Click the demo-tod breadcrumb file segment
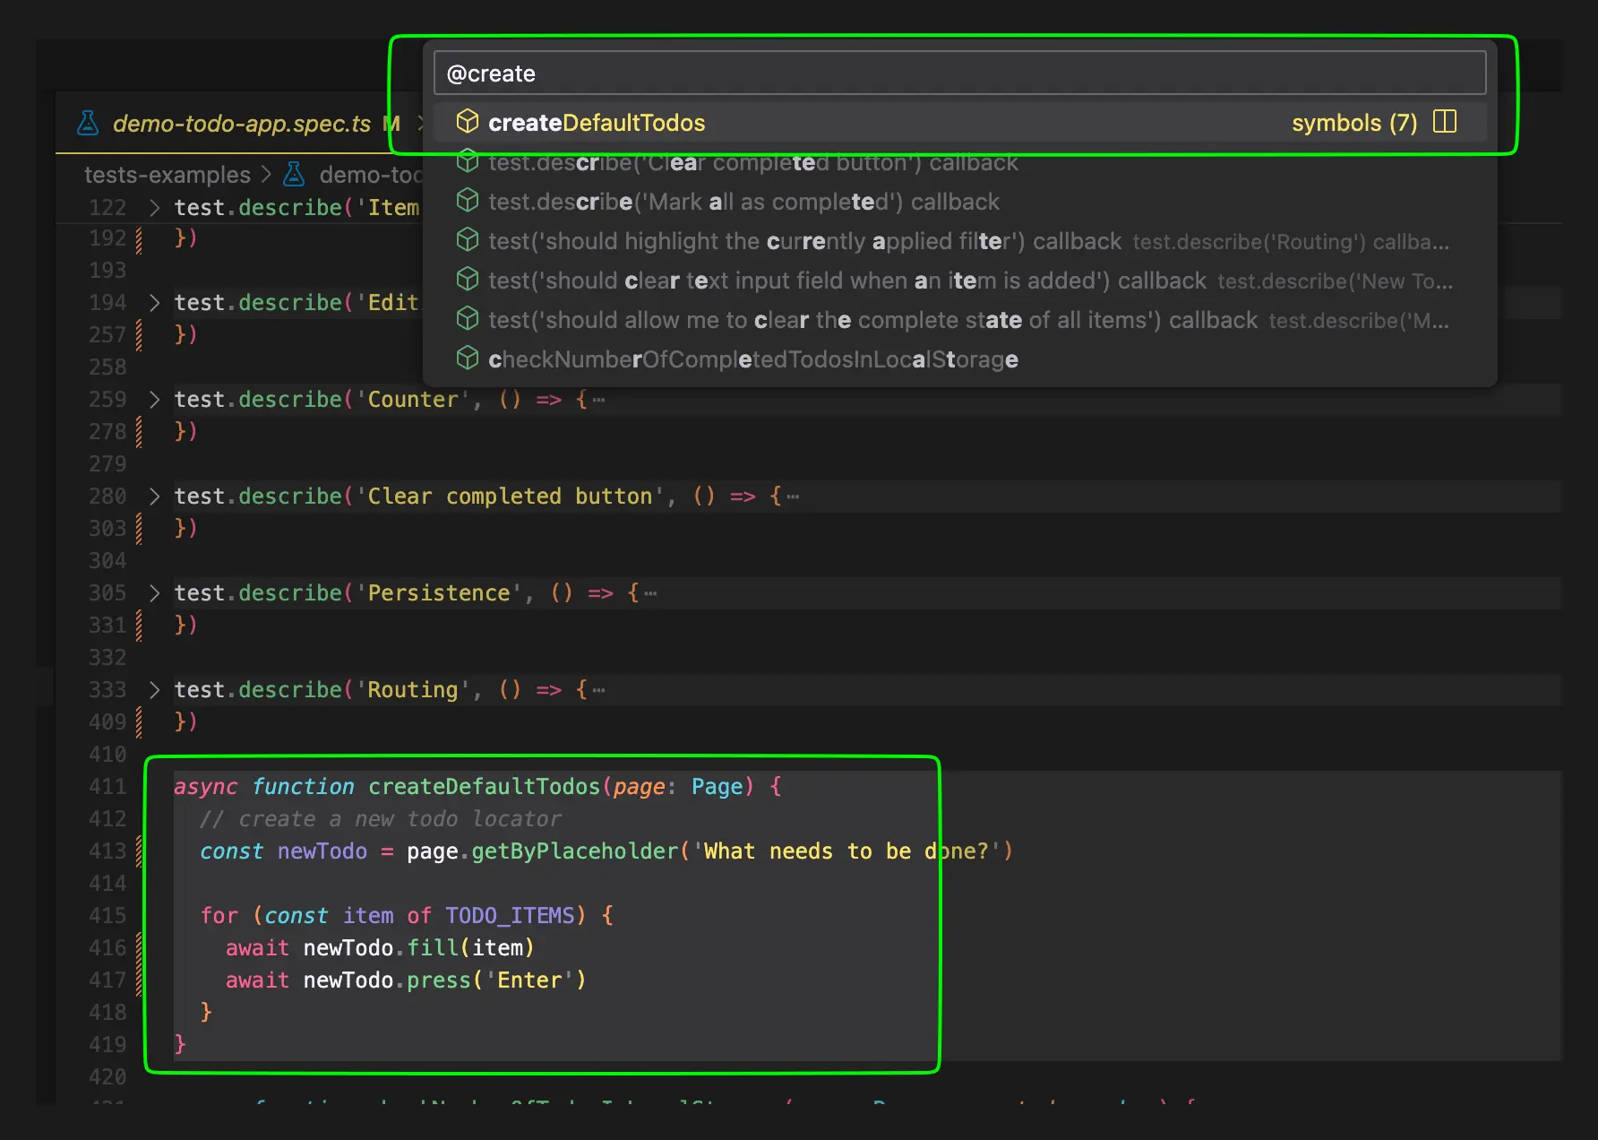 click(370, 175)
